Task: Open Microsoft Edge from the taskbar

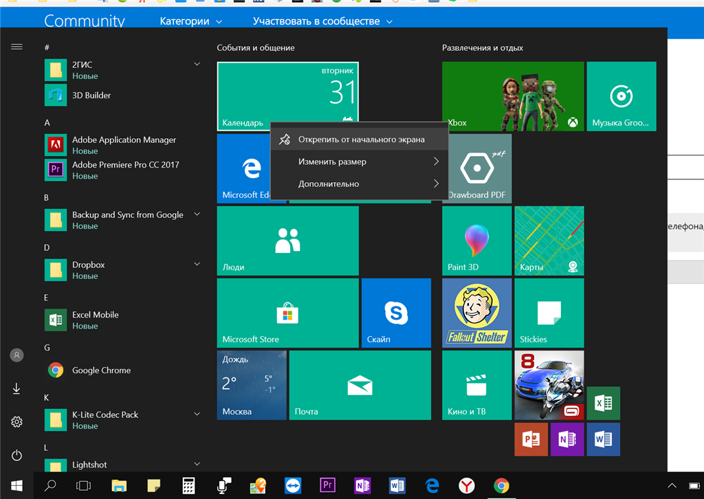Action: coord(432,485)
